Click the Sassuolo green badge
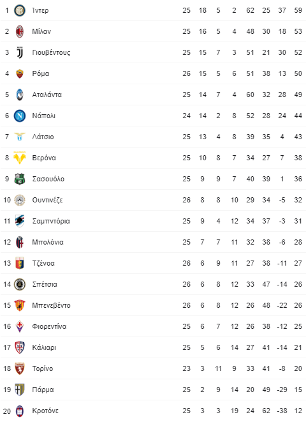 pyautogui.click(x=20, y=179)
